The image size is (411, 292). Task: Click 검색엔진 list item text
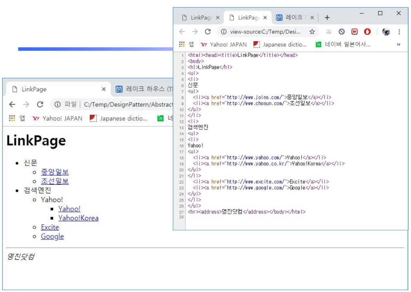click(x=37, y=190)
